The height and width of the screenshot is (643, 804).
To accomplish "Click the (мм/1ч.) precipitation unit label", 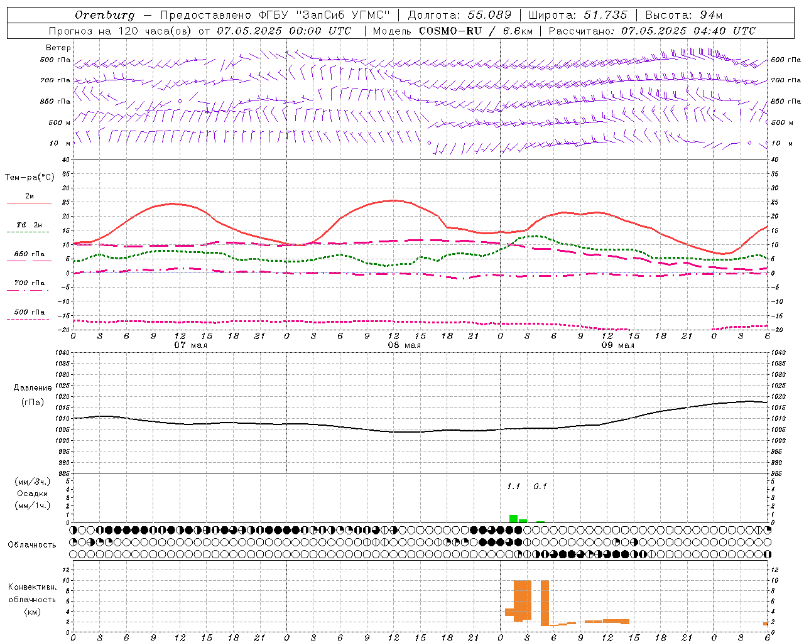I will 33,505.
